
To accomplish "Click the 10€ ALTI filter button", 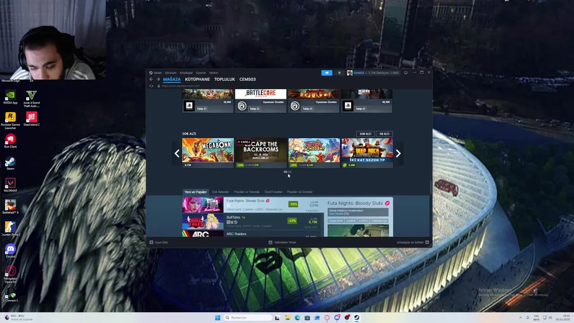I will (x=365, y=134).
